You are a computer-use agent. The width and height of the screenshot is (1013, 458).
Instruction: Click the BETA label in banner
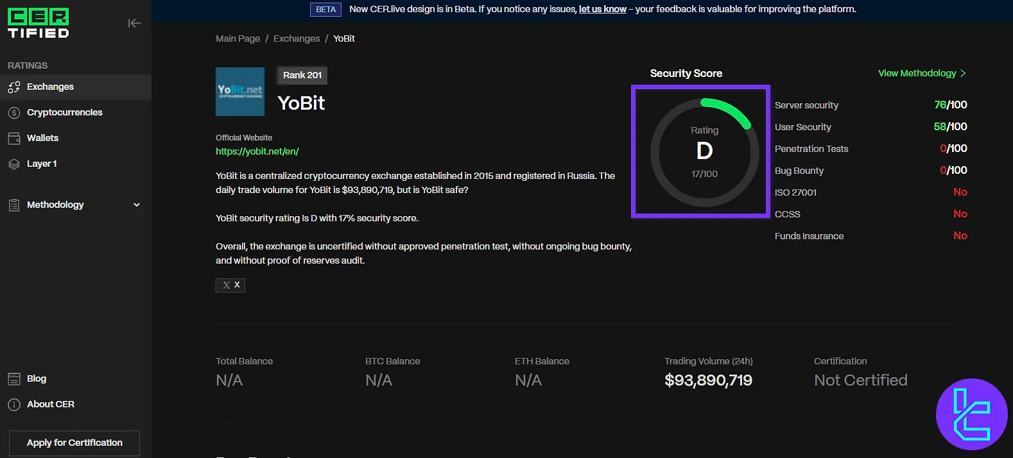(x=326, y=9)
